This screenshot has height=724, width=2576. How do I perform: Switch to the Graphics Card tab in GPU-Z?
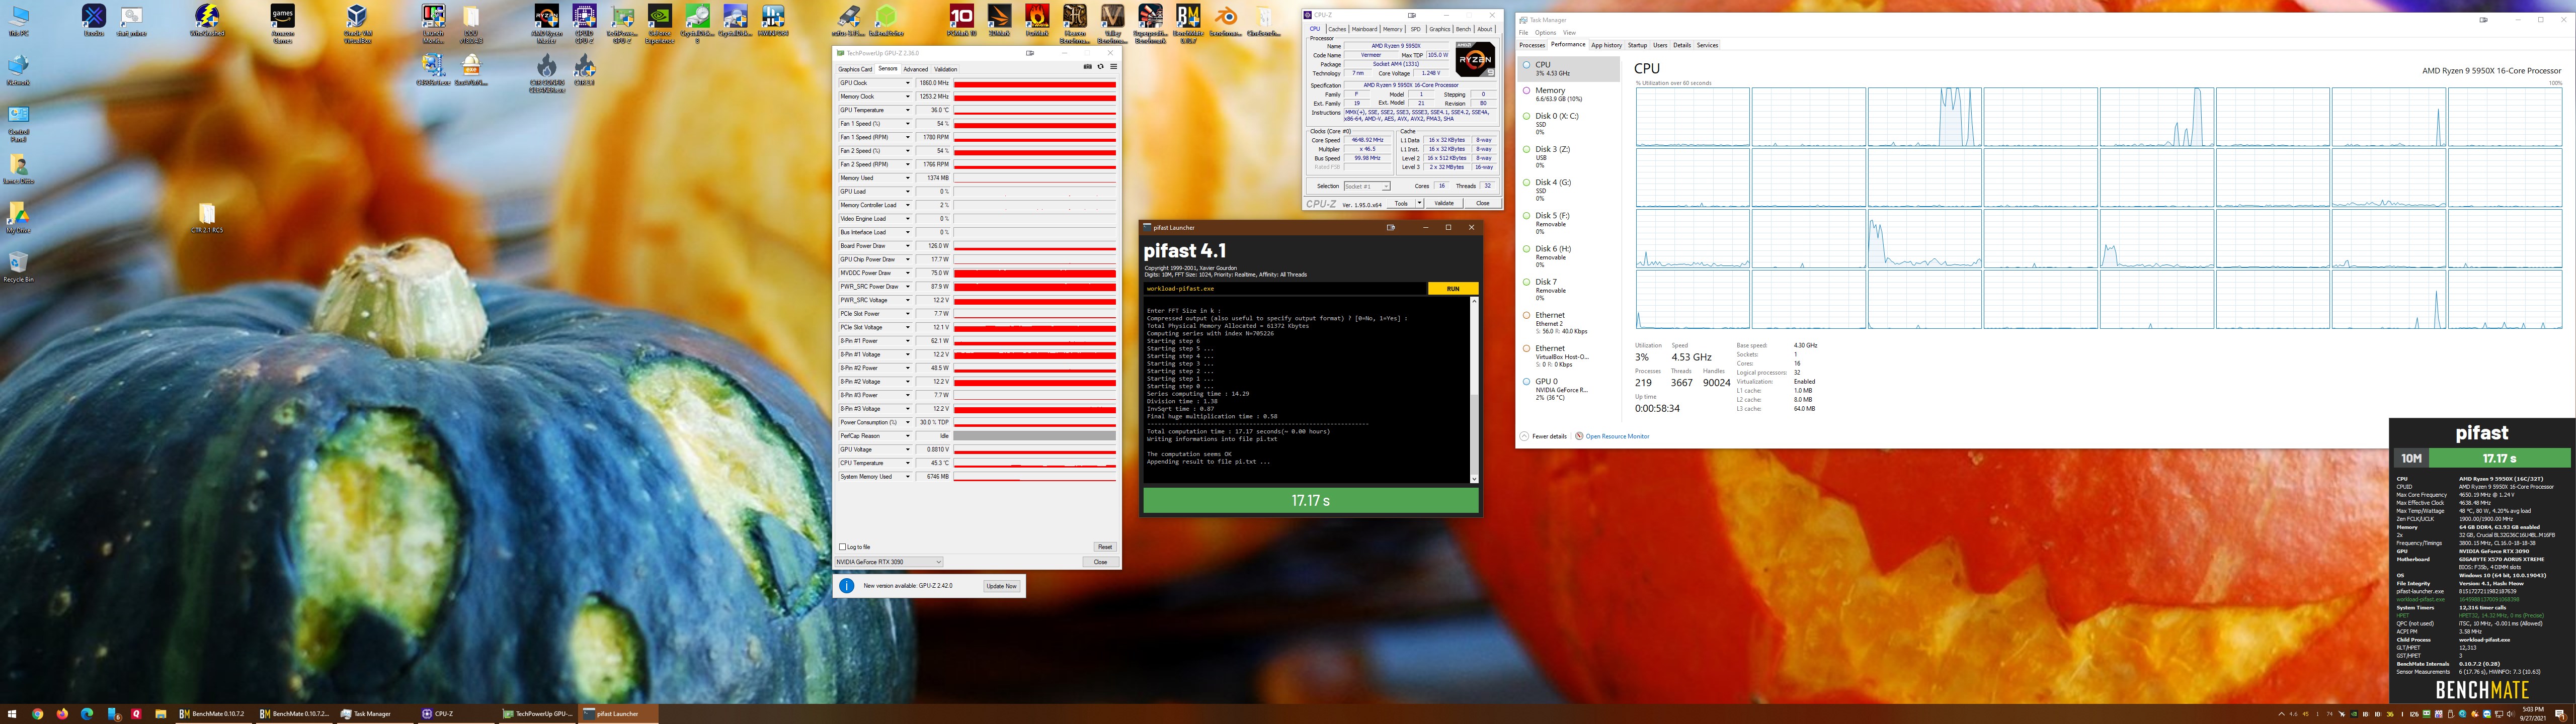click(x=855, y=69)
